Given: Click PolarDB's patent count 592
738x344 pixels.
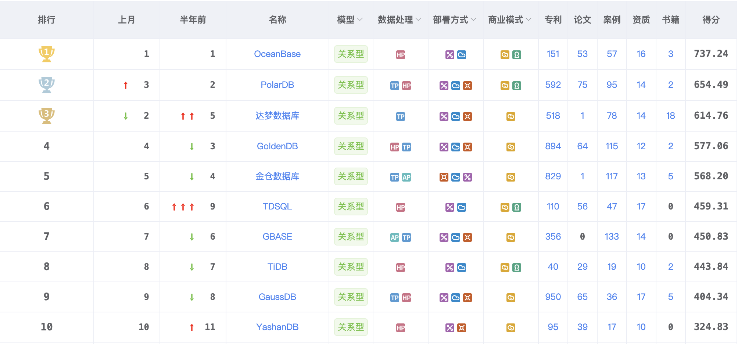Looking at the screenshot, I should pos(553,85).
